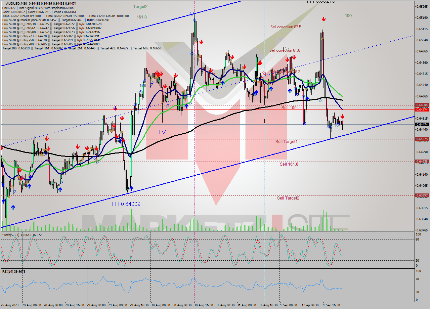Click the 0.64290 price axis label
This screenshot has width=430, height=309.
coord(422,152)
